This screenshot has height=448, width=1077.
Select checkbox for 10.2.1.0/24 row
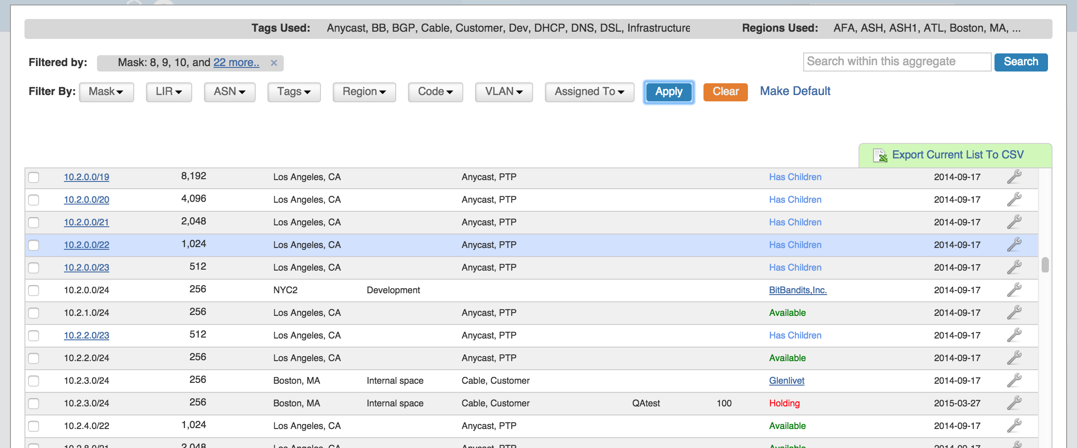tap(34, 313)
